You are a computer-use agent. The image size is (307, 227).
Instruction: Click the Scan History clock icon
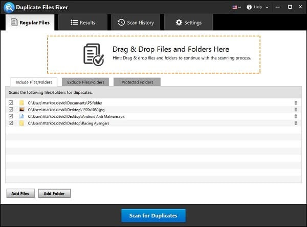click(x=121, y=23)
